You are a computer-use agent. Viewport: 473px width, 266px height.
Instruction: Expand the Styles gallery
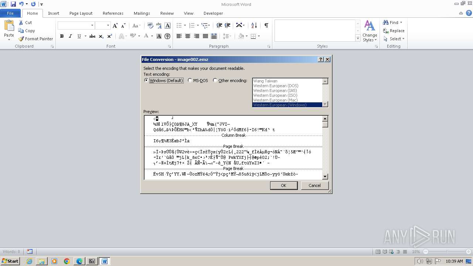tap(358, 38)
